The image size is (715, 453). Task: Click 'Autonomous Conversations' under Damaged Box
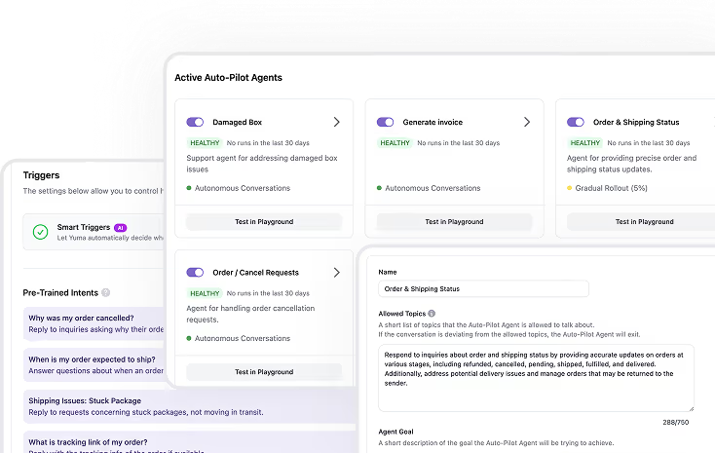(x=243, y=188)
